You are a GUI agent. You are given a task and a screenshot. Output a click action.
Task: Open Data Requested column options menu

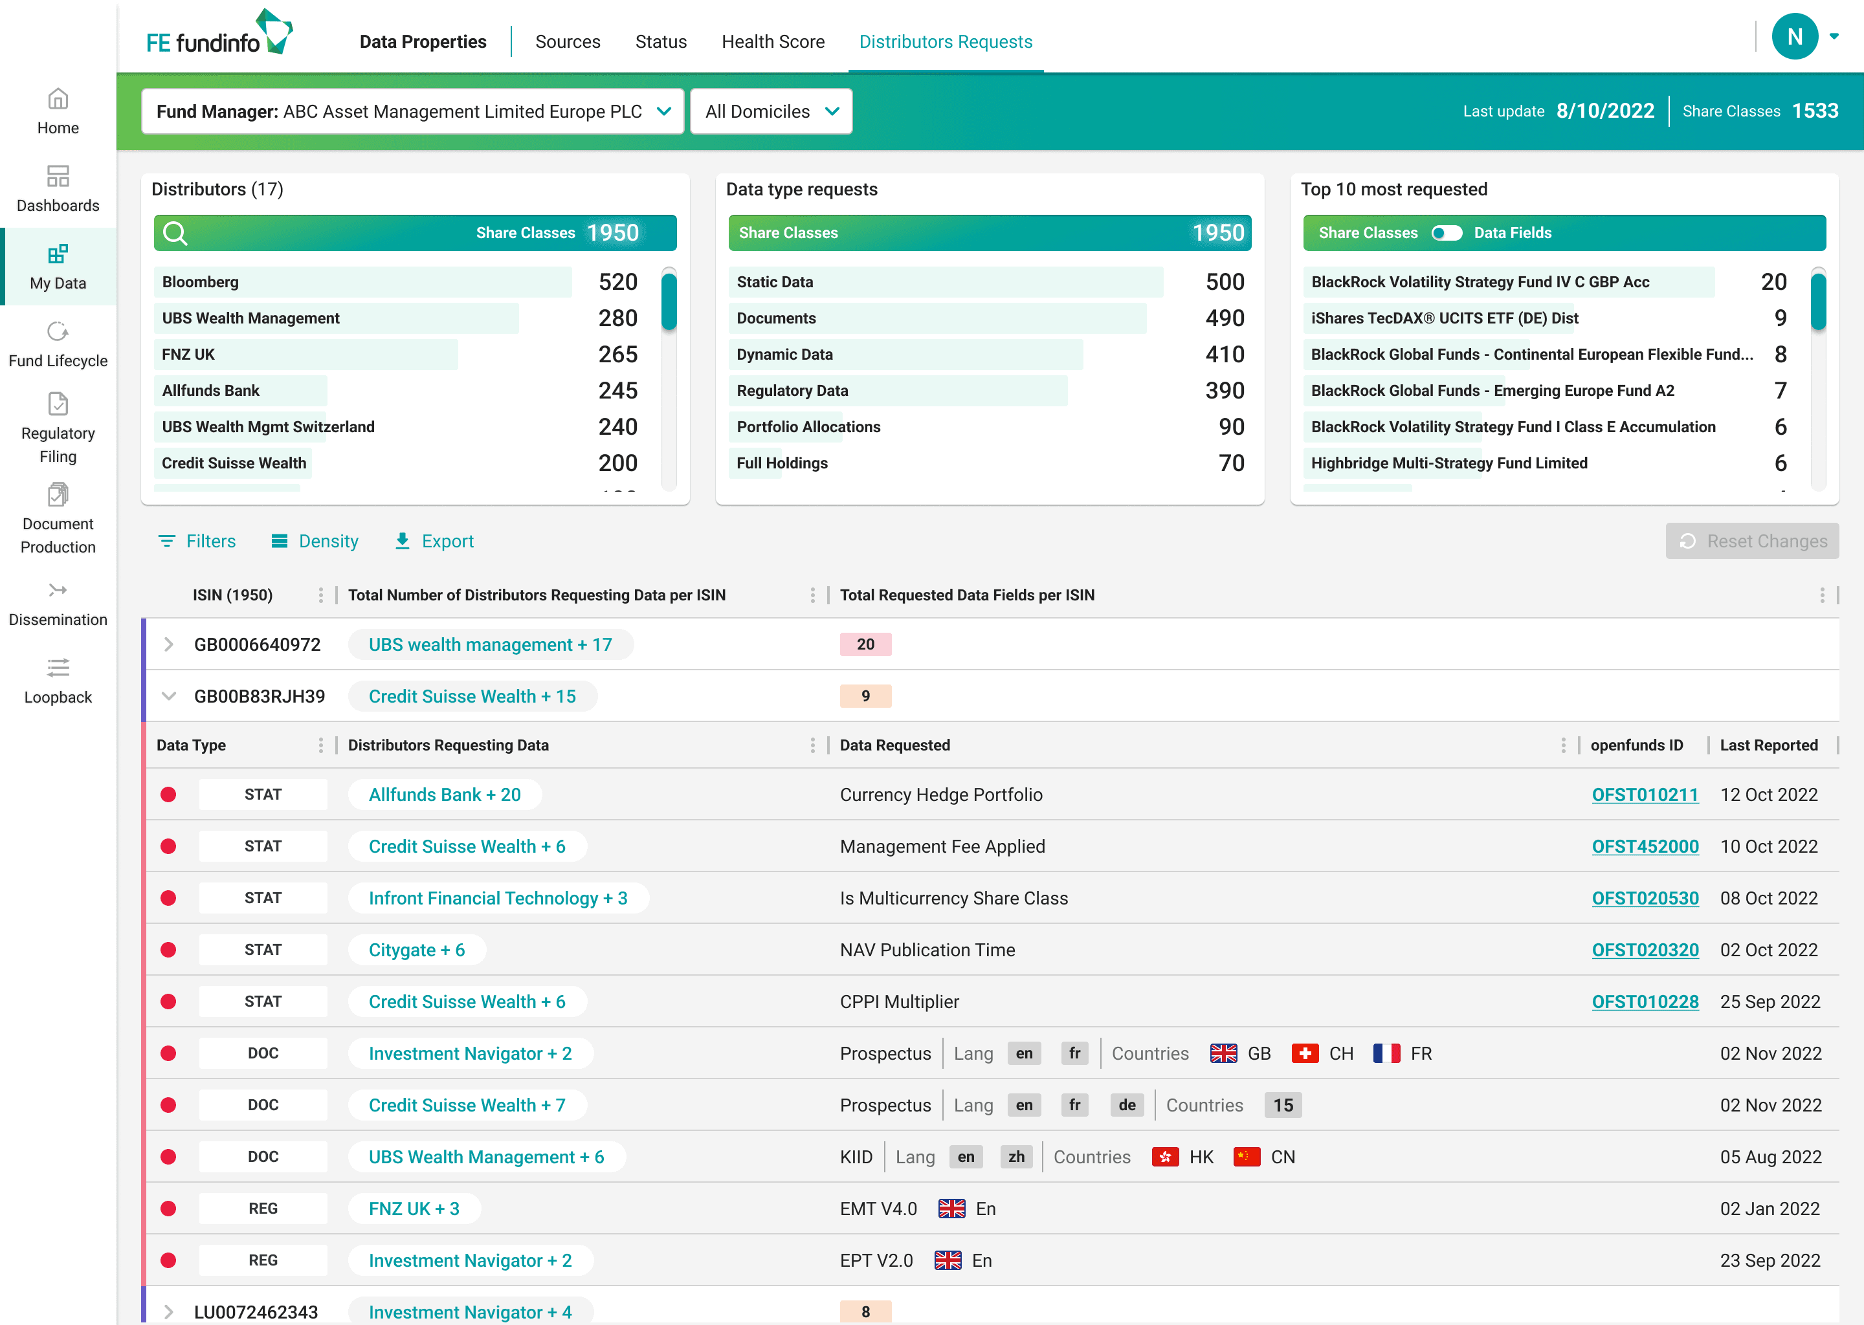[1563, 745]
